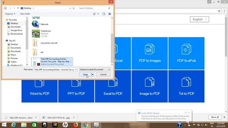
Task: Click the Open button
Action: coord(85,74)
